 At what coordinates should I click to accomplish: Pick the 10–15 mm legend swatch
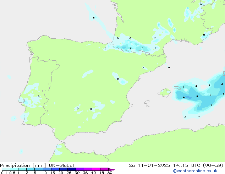[x=47, y=169]
